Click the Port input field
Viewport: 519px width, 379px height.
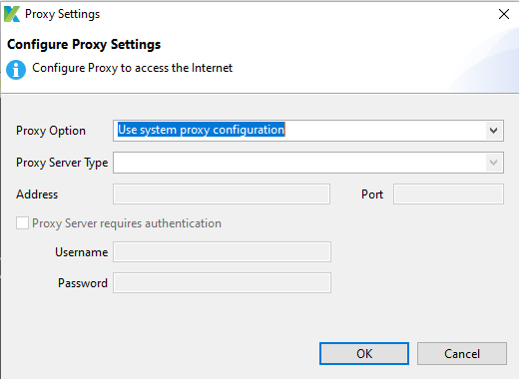448,194
